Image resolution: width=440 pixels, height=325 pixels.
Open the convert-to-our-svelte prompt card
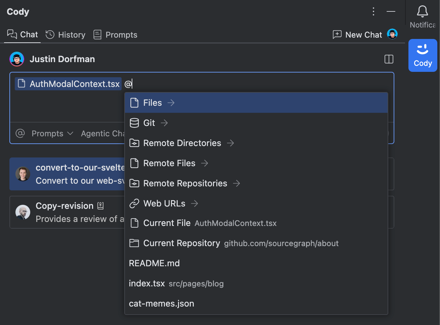[x=67, y=174]
